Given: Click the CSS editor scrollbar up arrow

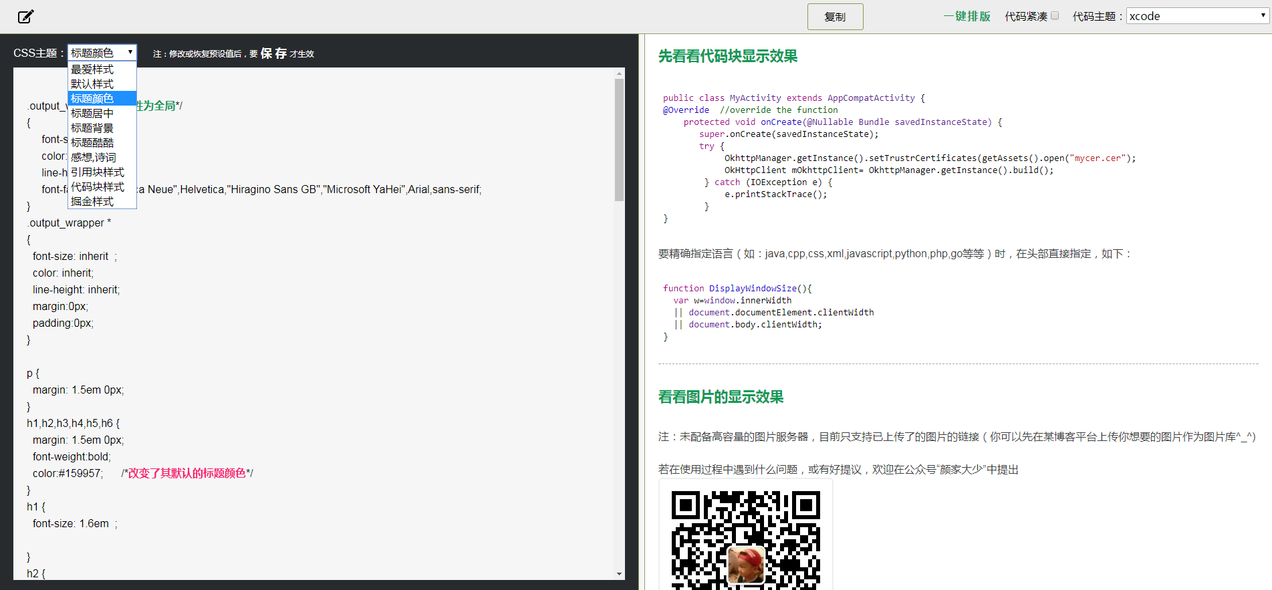Looking at the screenshot, I should tap(620, 73).
